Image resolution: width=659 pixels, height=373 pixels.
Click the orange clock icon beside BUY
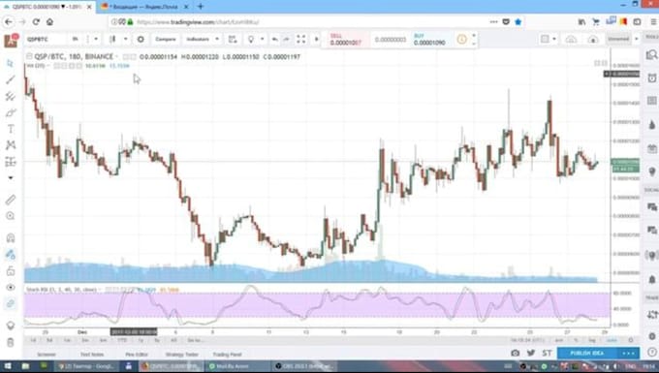(x=462, y=39)
